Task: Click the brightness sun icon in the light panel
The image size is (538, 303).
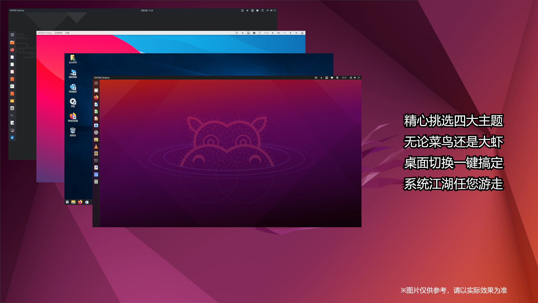Action: click(273, 33)
